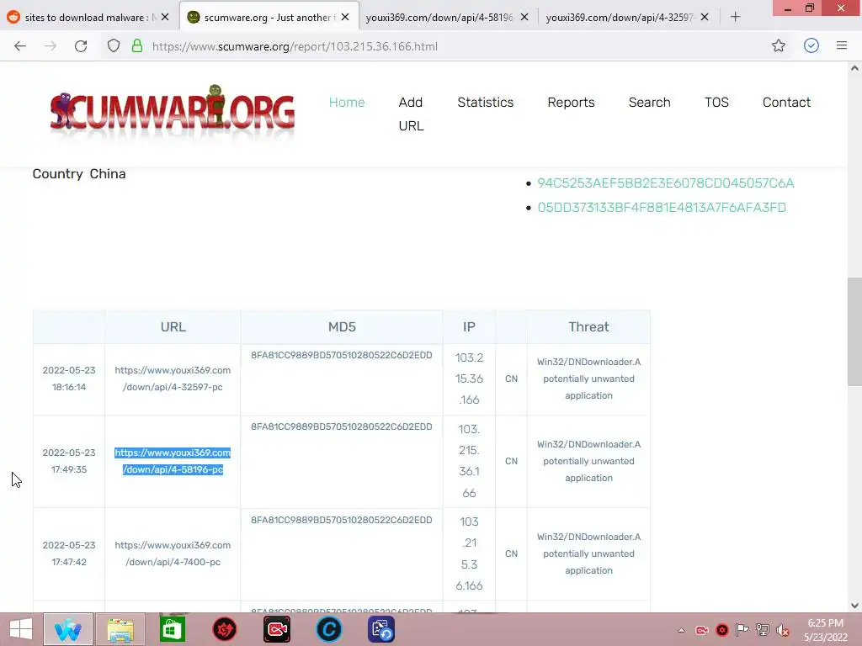
Task: Click the 4-7400-pc URL cell
Action: coord(173,553)
